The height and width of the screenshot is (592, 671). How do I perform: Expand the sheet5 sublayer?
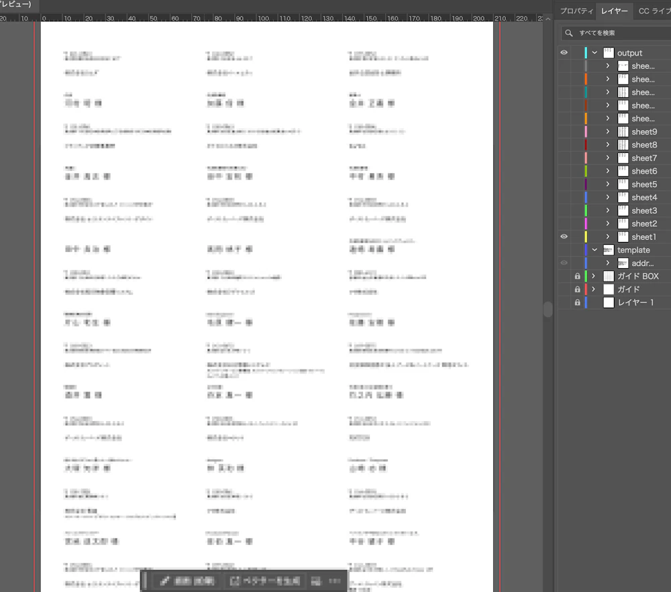607,184
